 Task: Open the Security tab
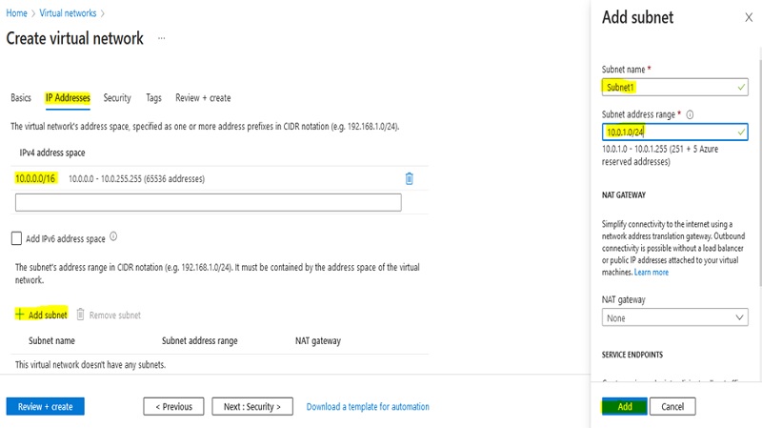117,98
